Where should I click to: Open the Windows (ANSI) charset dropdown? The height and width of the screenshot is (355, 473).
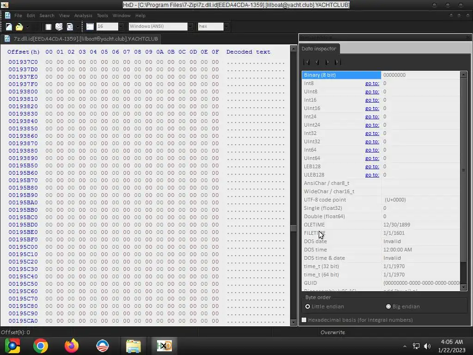(190, 26)
